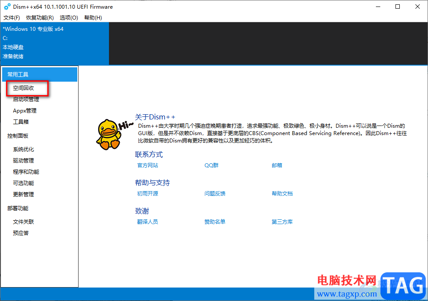Open the QQ群 link
This screenshot has height=301, width=428.
[x=211, y=165]
